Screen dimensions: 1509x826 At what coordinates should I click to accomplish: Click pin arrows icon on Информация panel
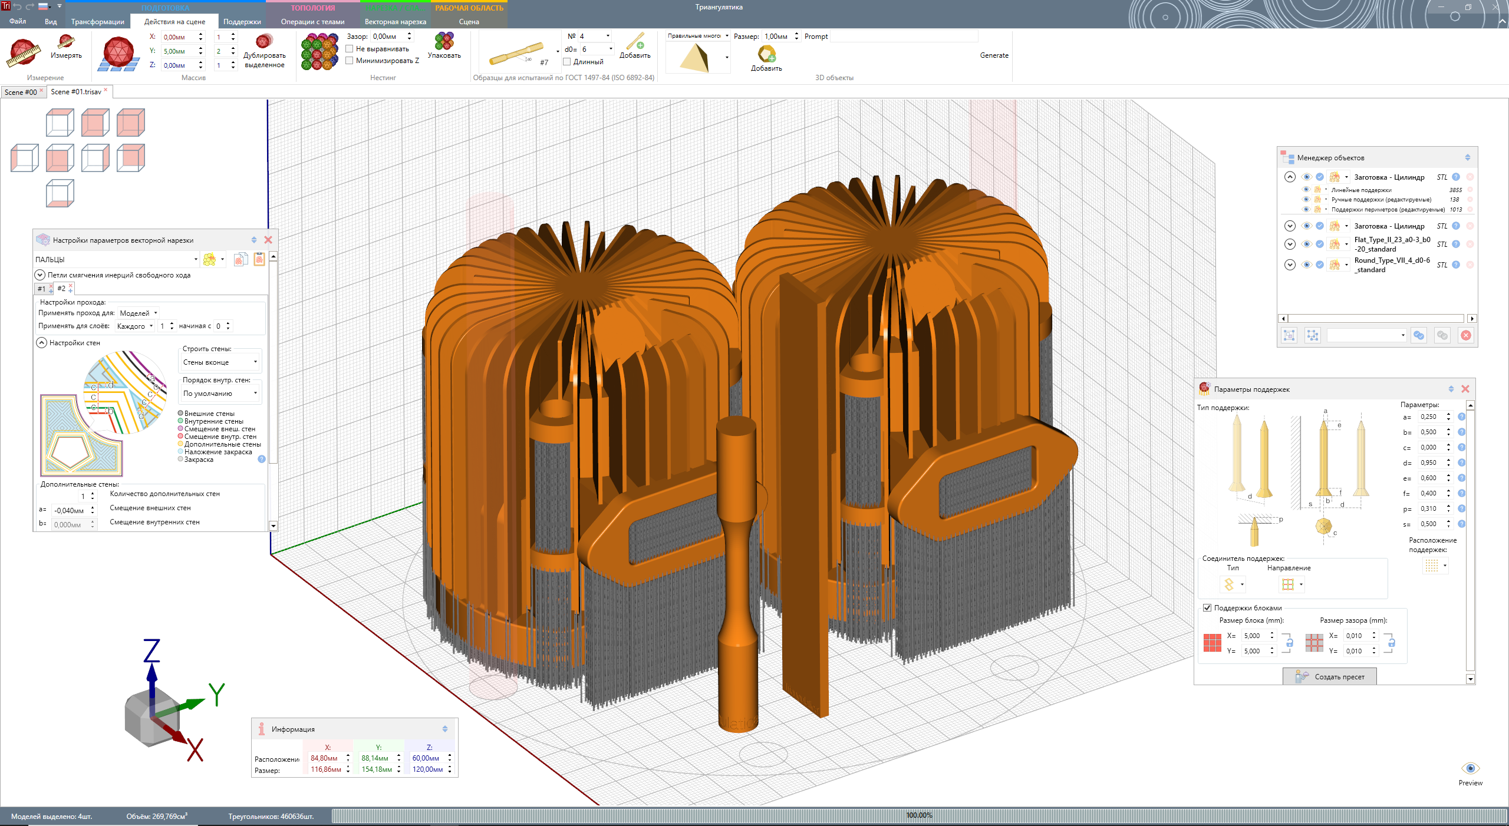pyautogui.click(x=445, y=729)
